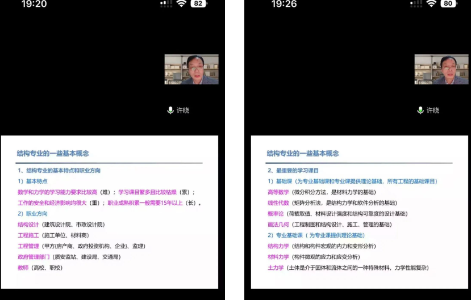
Task: Tap the cellular signal icon in right screenshot
Action: point(416,3)
